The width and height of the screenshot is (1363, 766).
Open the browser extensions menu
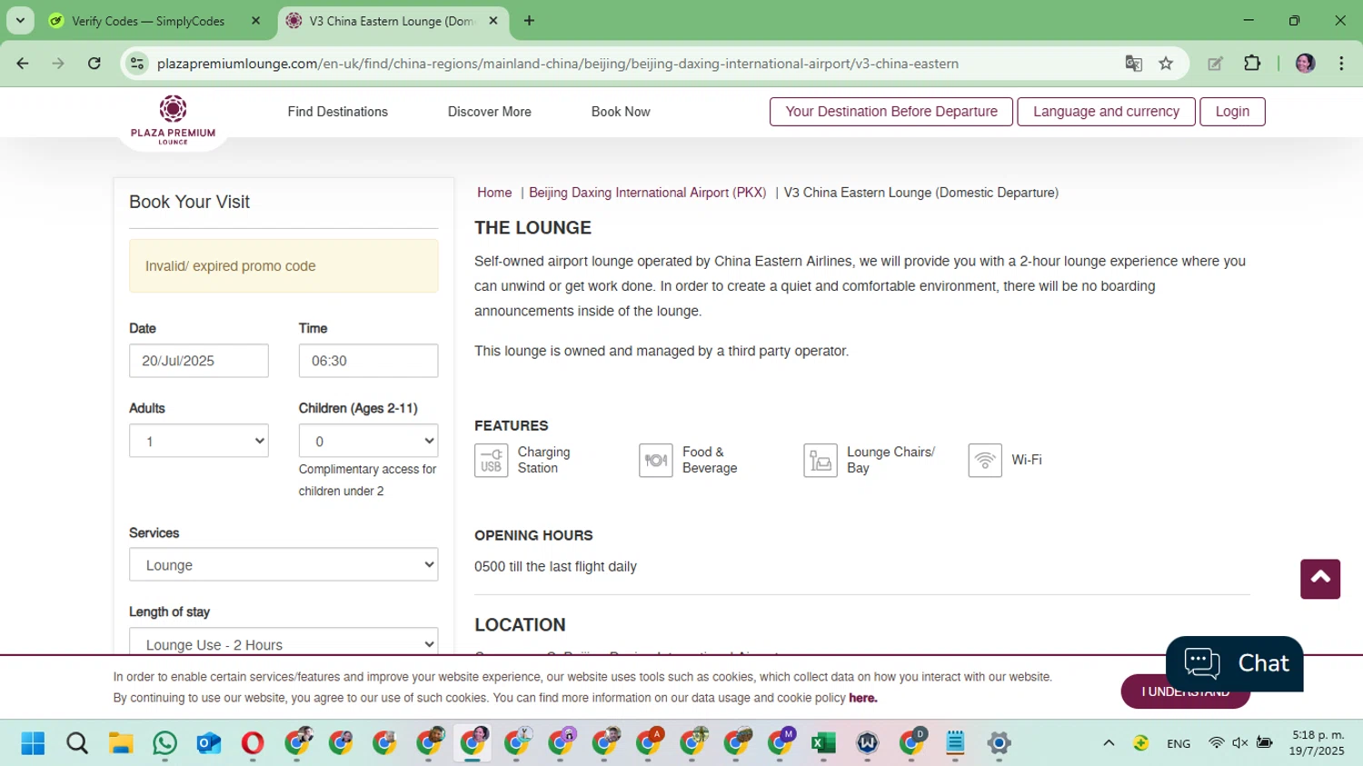point(1252,64)
